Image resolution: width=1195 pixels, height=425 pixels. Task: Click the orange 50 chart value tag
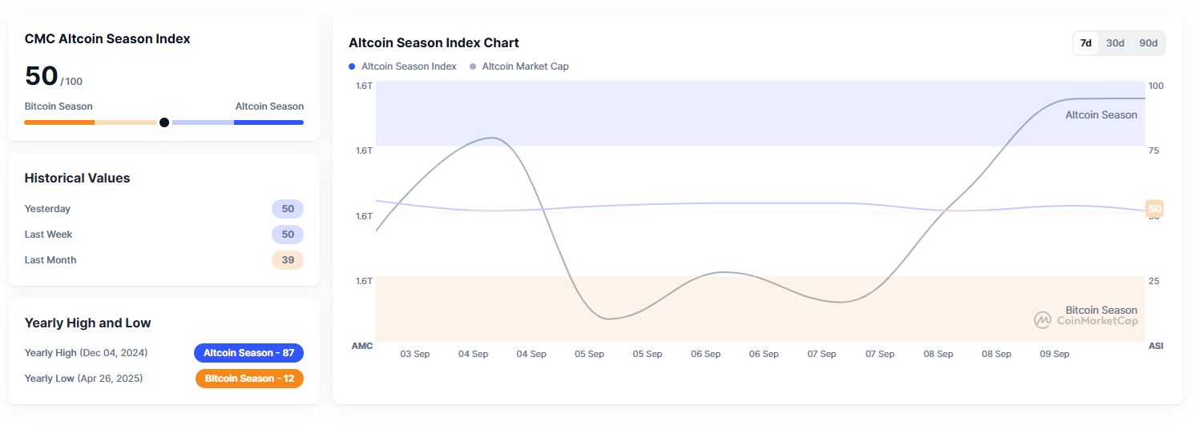click(1154, 209)
